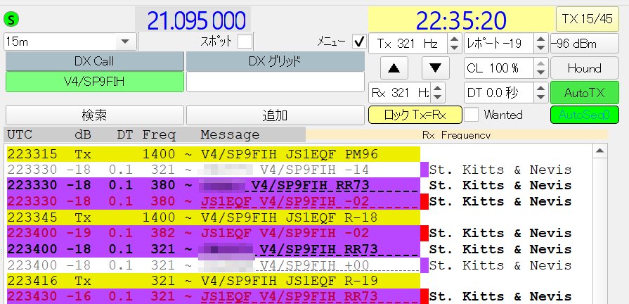Screen dimensions: 629x304
Task: Click the -96 dBm signal level button
Action: point(585,44)
